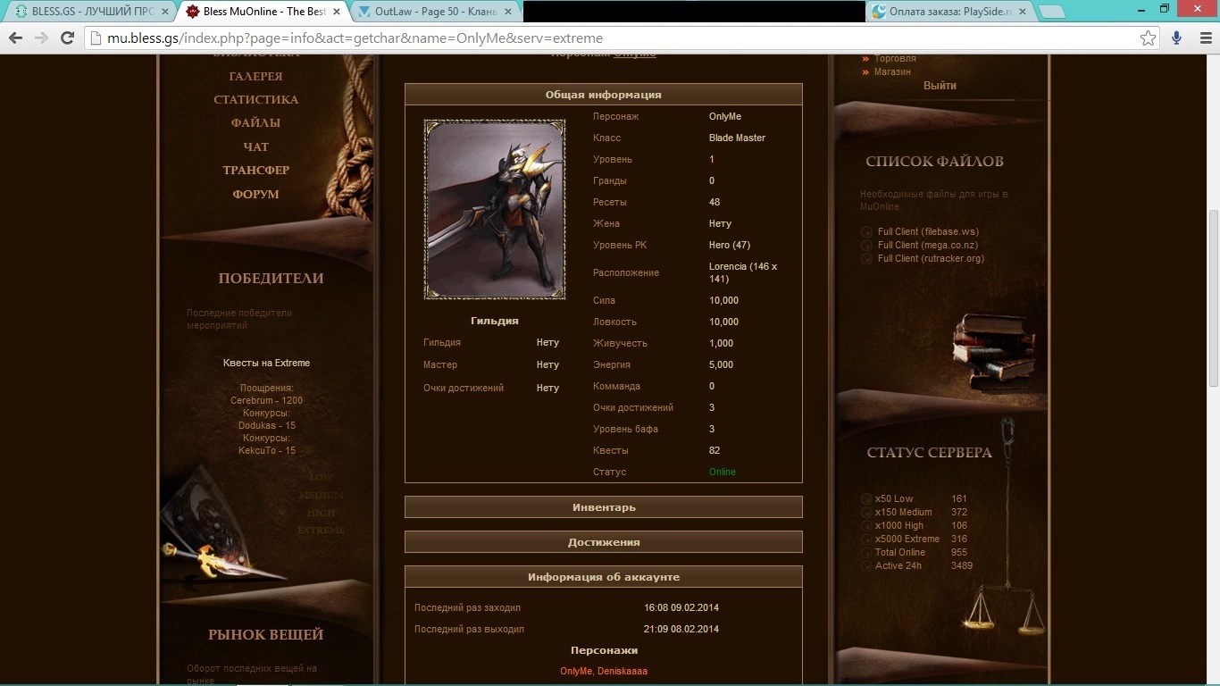Bookmark this page with the star icon
The height and width of the screenshot is (686, 1220).
pyautogui.click(x=1148, y=38)
